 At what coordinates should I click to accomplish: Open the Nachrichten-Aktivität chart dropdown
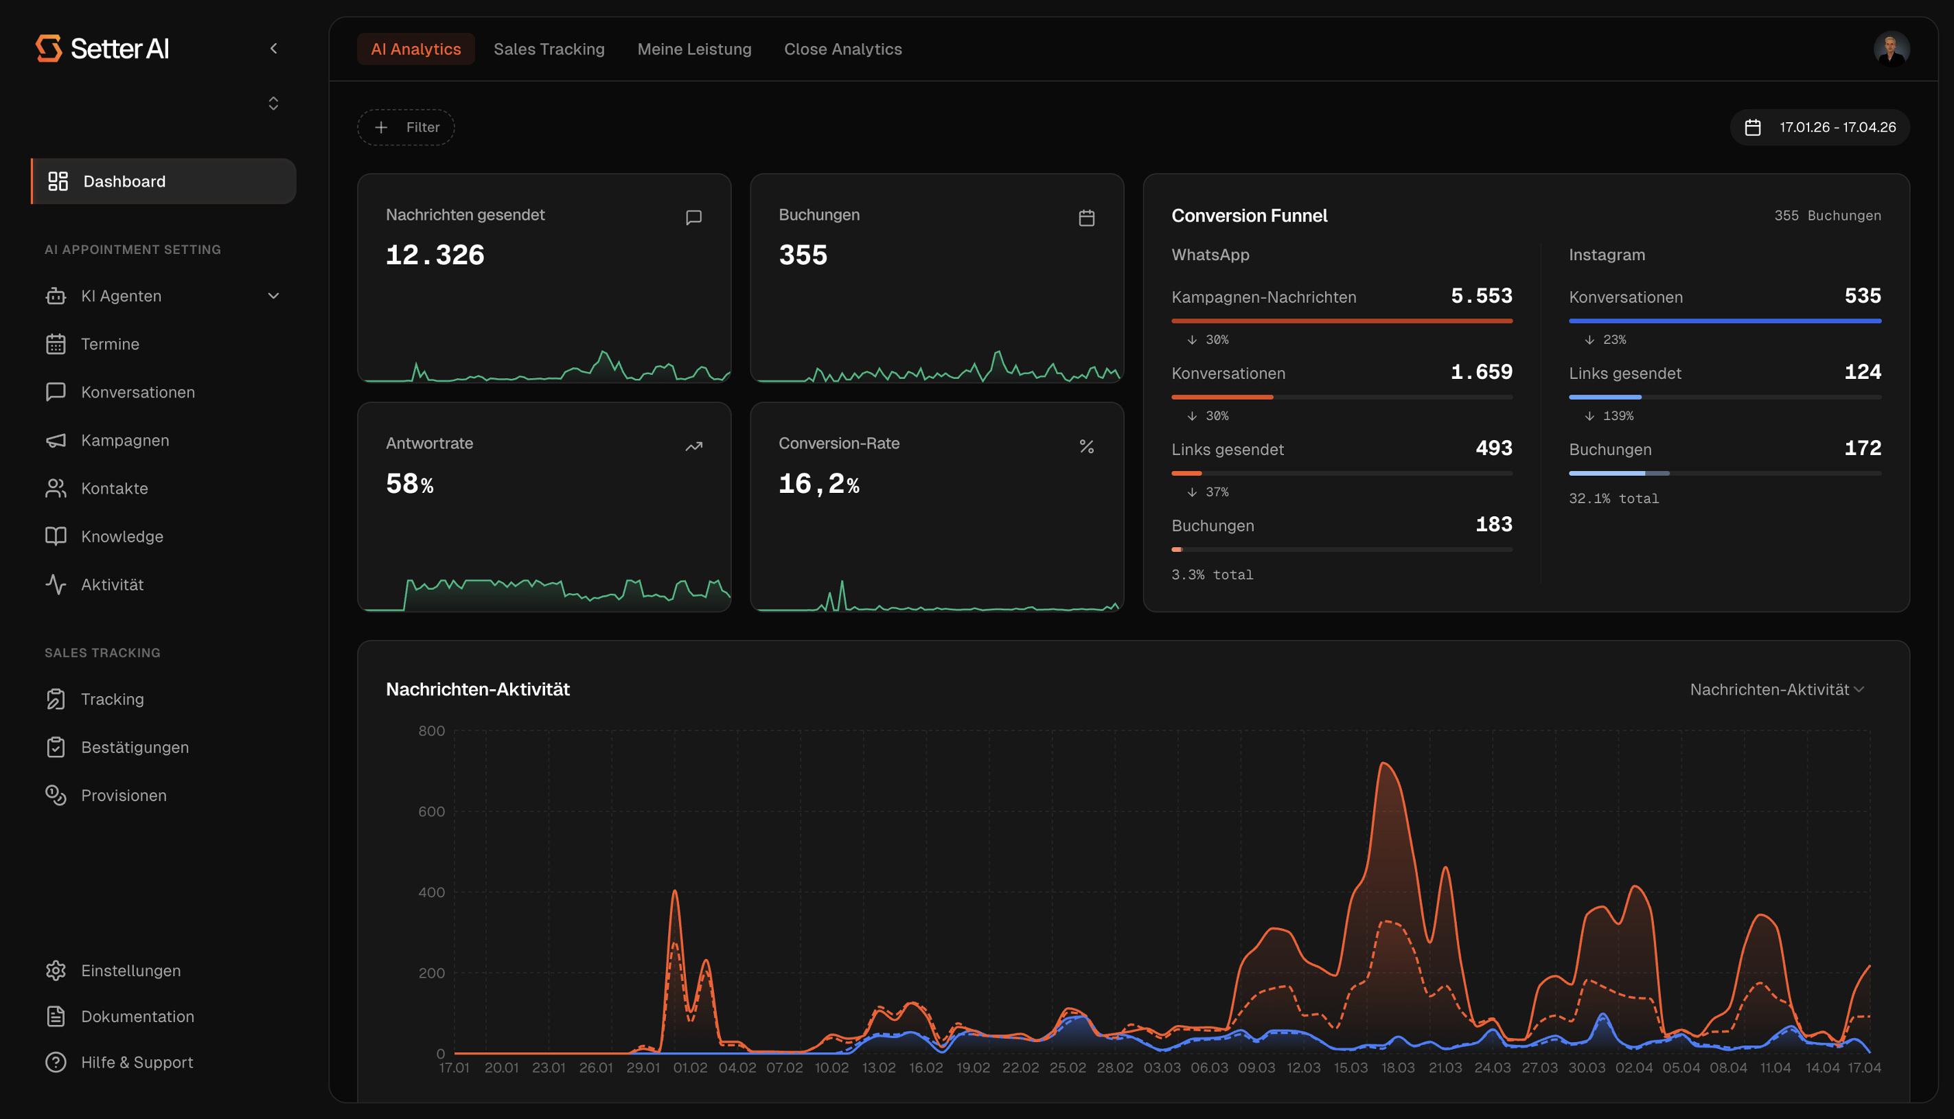[x=1776, y=689]
